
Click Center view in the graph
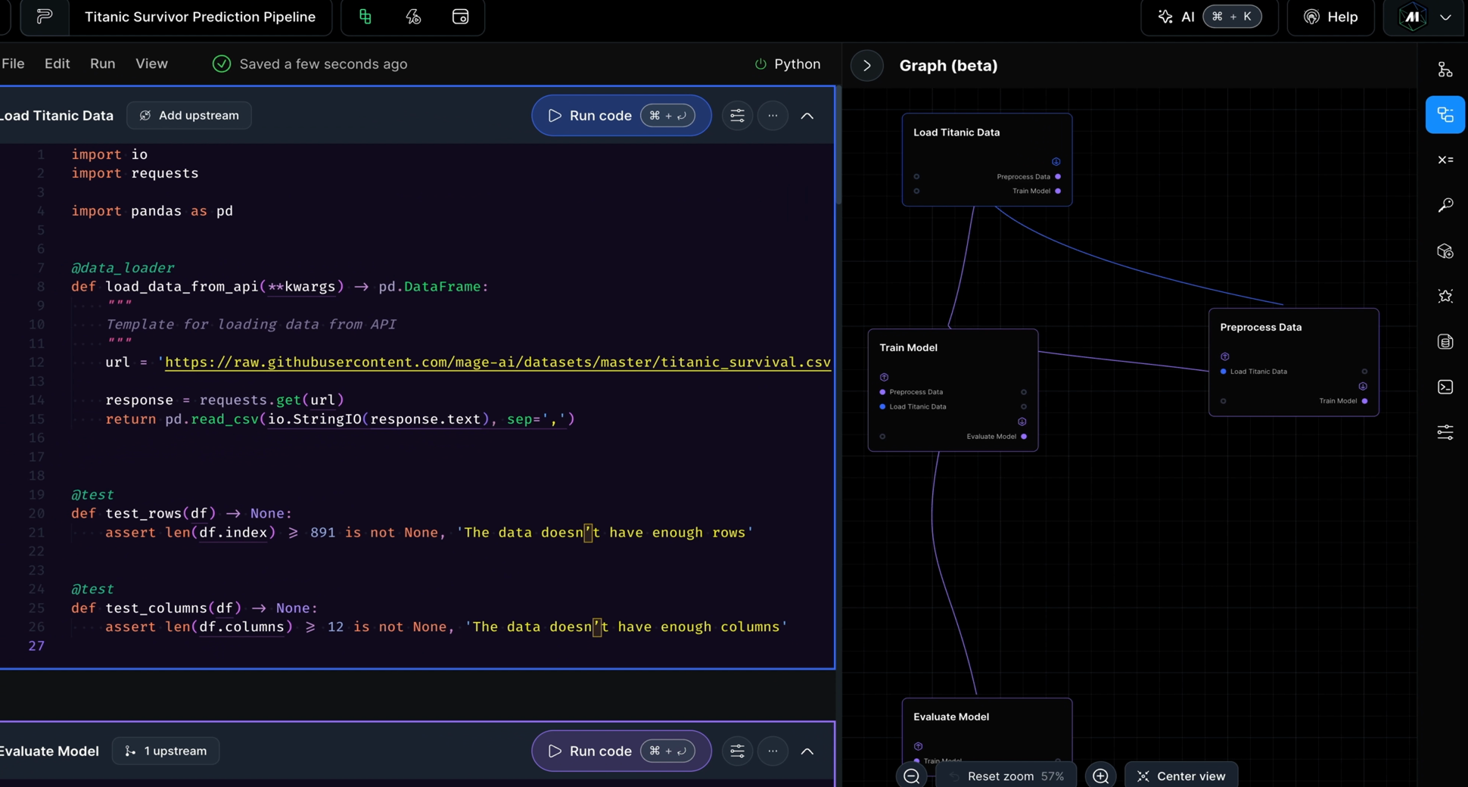pyautogui.click(x=1181, y=776)
